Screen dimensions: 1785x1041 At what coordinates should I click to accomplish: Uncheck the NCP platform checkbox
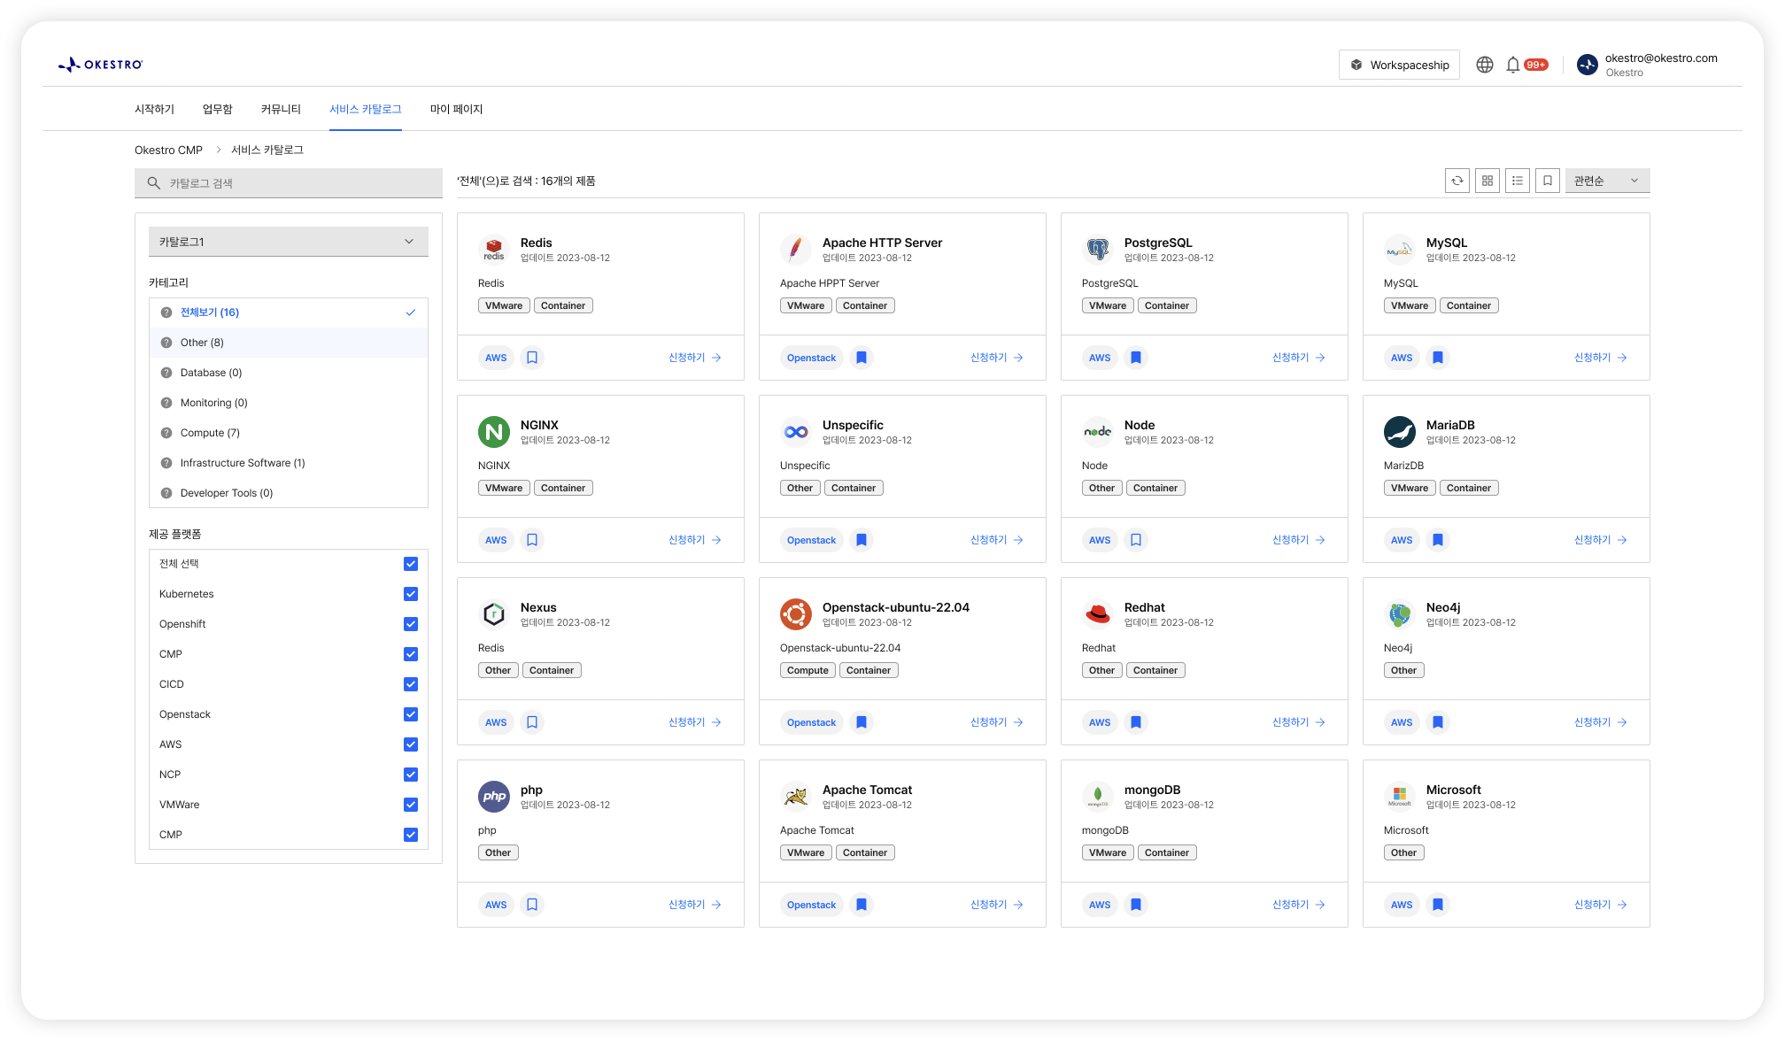coord(411,775)
